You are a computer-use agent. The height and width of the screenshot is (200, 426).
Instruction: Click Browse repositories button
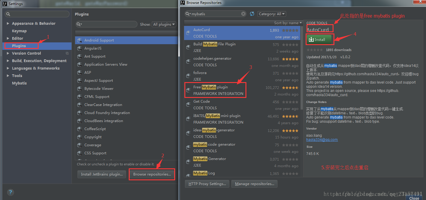[x=152, y=174]
